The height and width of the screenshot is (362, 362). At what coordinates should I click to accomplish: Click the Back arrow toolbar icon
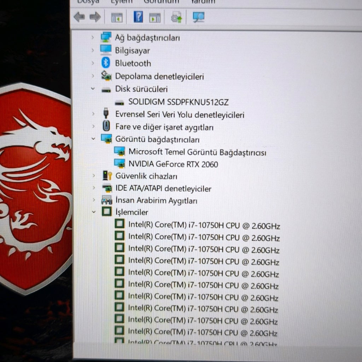(79, 17)
